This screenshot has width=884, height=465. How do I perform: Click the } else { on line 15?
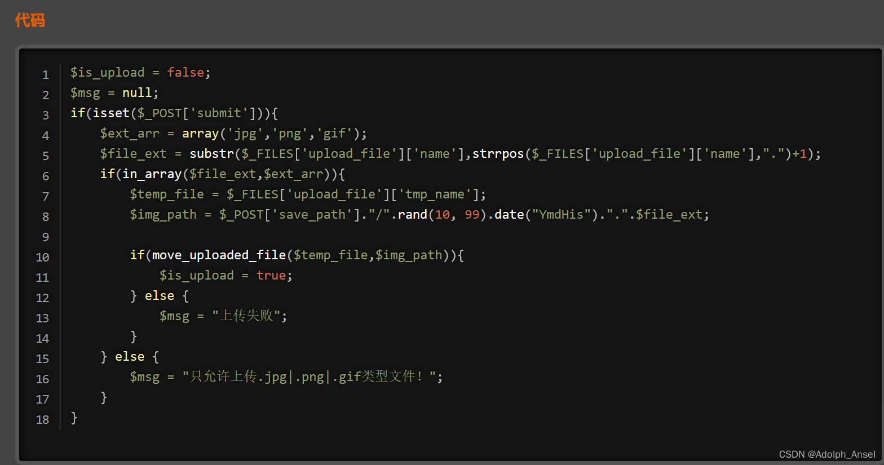(130, 357)
